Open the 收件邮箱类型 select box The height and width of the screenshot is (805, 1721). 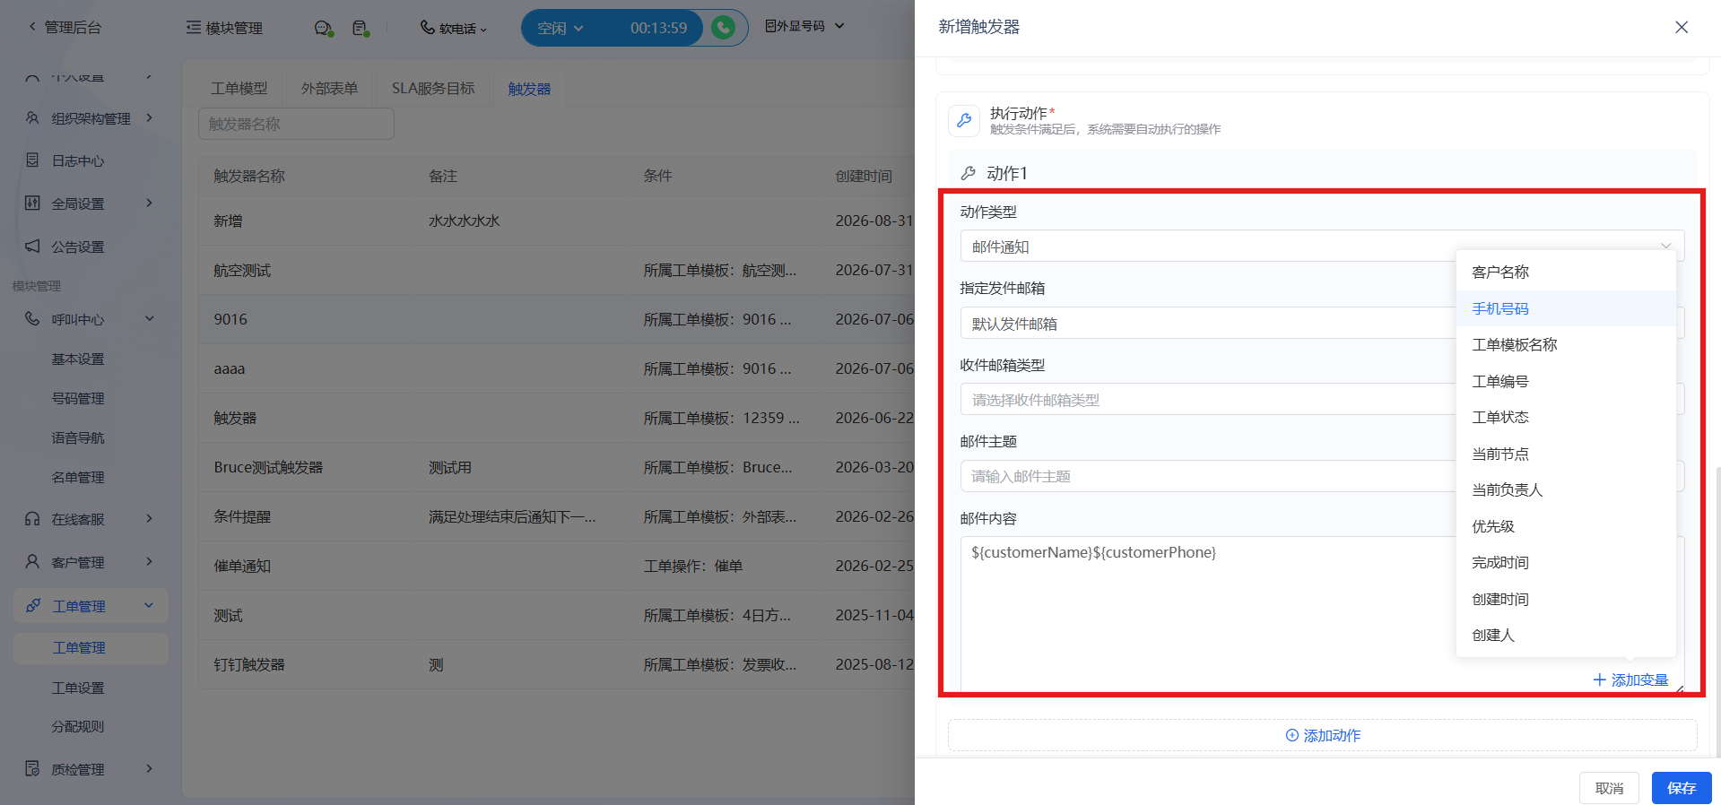[x=1208, y=400]
